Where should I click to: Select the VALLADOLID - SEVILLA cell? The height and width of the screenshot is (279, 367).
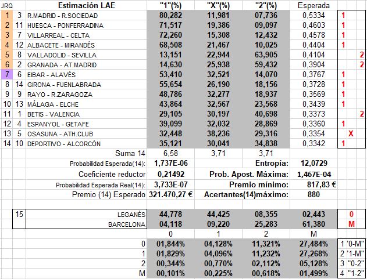point(86,55)
